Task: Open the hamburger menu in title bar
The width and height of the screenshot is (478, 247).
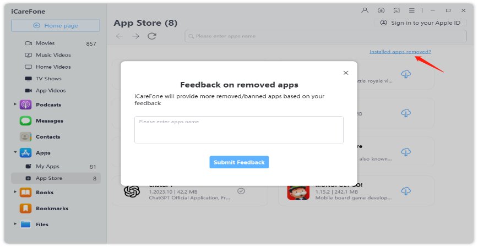Action: [412, 10]
